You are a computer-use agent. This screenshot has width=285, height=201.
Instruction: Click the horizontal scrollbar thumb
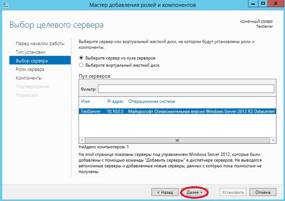pos(177,140)
